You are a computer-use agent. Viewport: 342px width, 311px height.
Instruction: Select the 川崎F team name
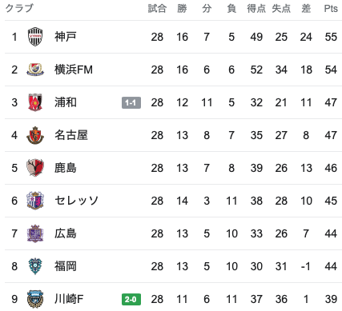[x=69, y=299]
